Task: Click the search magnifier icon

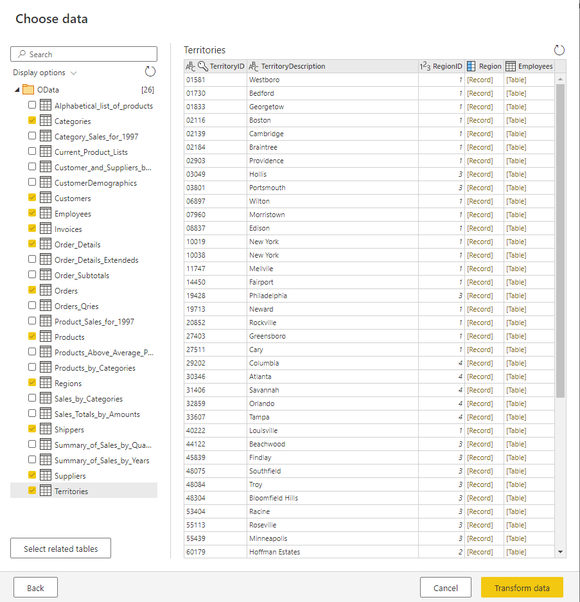Action: click(21, 53)
